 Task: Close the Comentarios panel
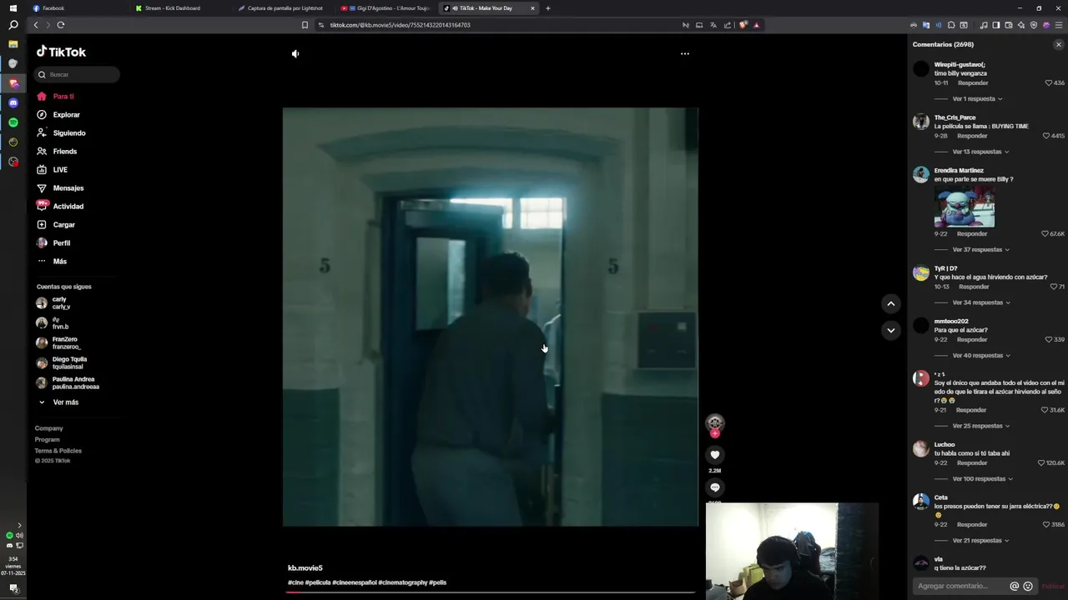pos(1059,45)
